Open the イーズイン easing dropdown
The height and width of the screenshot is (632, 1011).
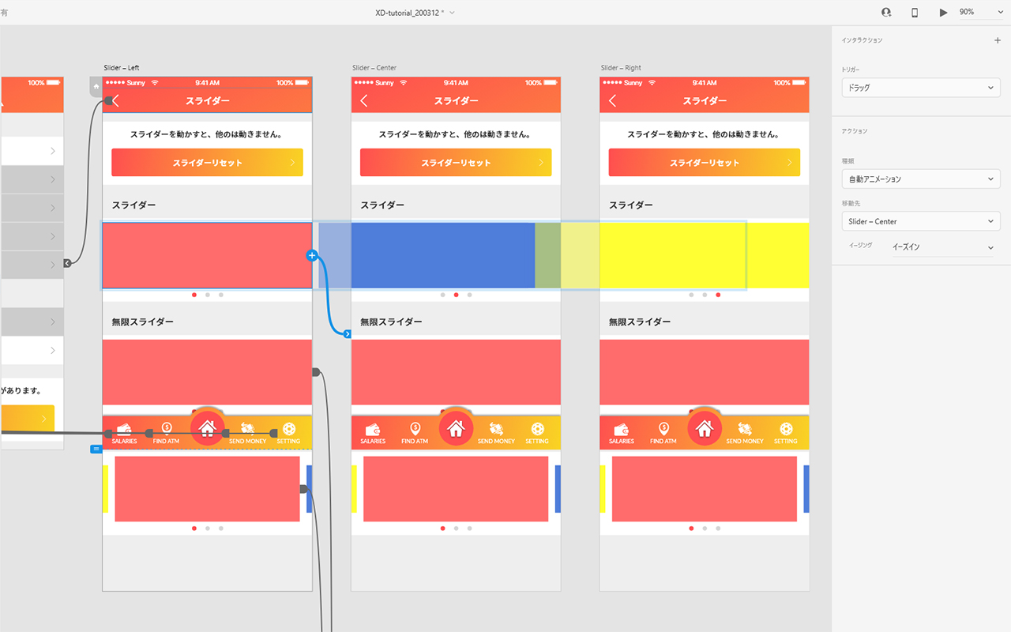941,247
